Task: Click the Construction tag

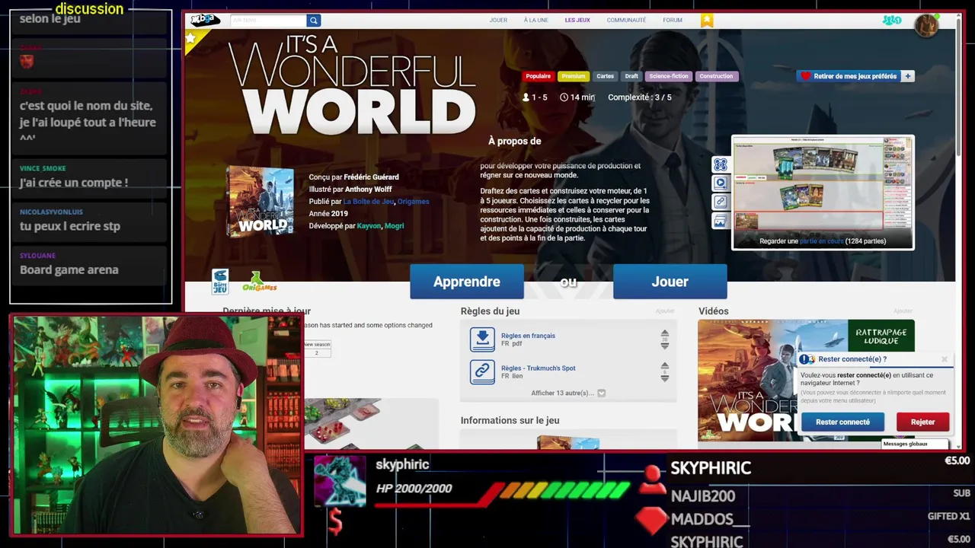Action: click(716, 76)
